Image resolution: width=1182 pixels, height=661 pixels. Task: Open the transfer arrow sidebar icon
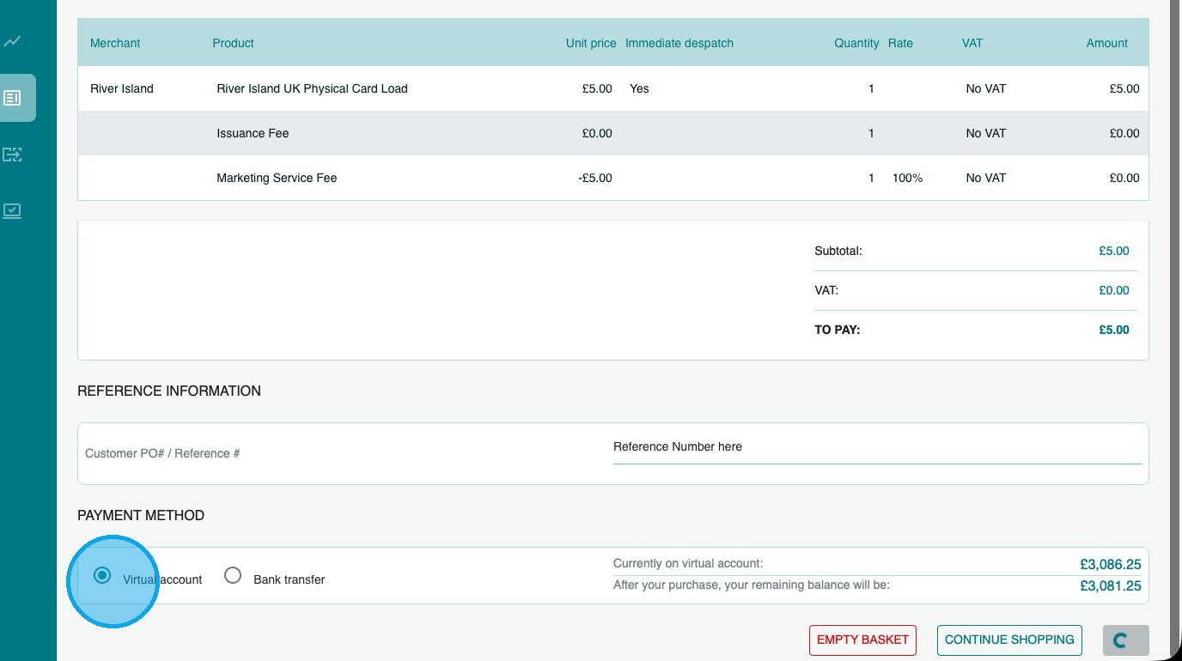[12, 155]
